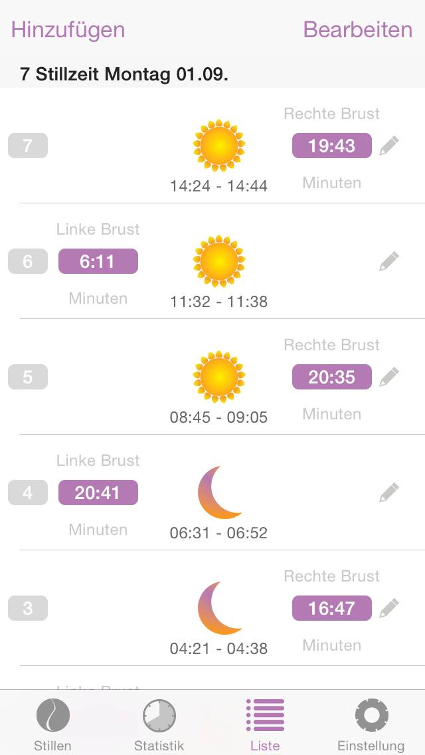Viewport: 425px width, 755px height.
Task: Open the Einstellung gear icon
Action: (x=370, y=716)
